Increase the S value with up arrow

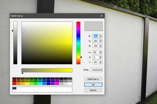coord(100,57)
